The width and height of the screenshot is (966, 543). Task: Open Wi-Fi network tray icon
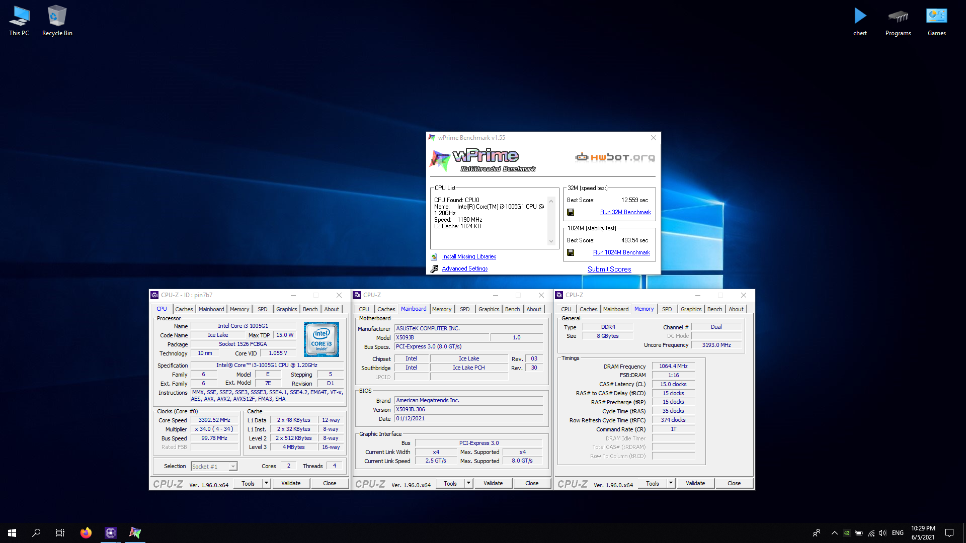(x=871, y=533)
